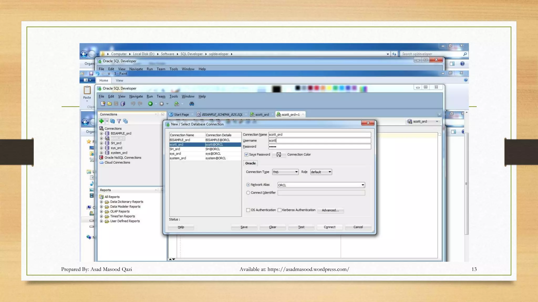Viewport: 538px width, 302px height.
Task: Open the scott_orcl connection selector dropdown in worksheet
Action: click(x=423, y=121)
